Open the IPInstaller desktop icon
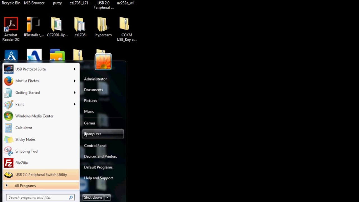Image resolution: width=359 pixels, height=202 pixels. (x=34, y=28)
